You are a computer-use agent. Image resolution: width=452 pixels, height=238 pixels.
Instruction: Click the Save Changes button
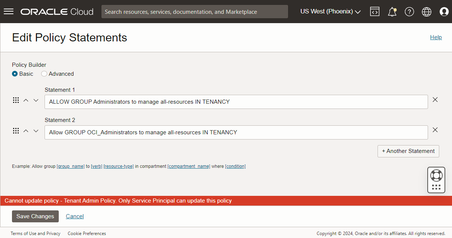(35, 216)
